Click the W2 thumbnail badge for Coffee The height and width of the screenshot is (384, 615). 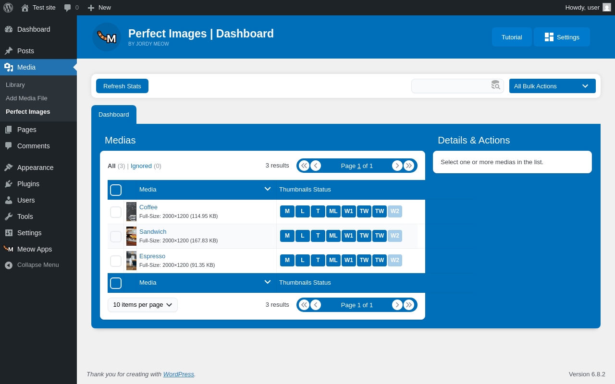395,211
